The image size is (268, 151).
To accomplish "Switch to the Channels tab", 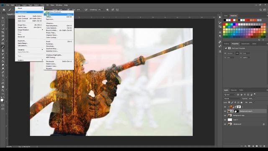I will point(234,90).
